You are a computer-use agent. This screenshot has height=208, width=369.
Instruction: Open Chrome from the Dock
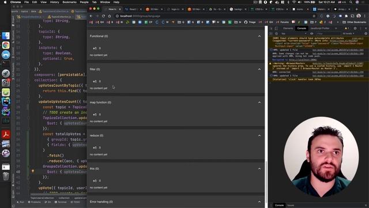point(6,45)
